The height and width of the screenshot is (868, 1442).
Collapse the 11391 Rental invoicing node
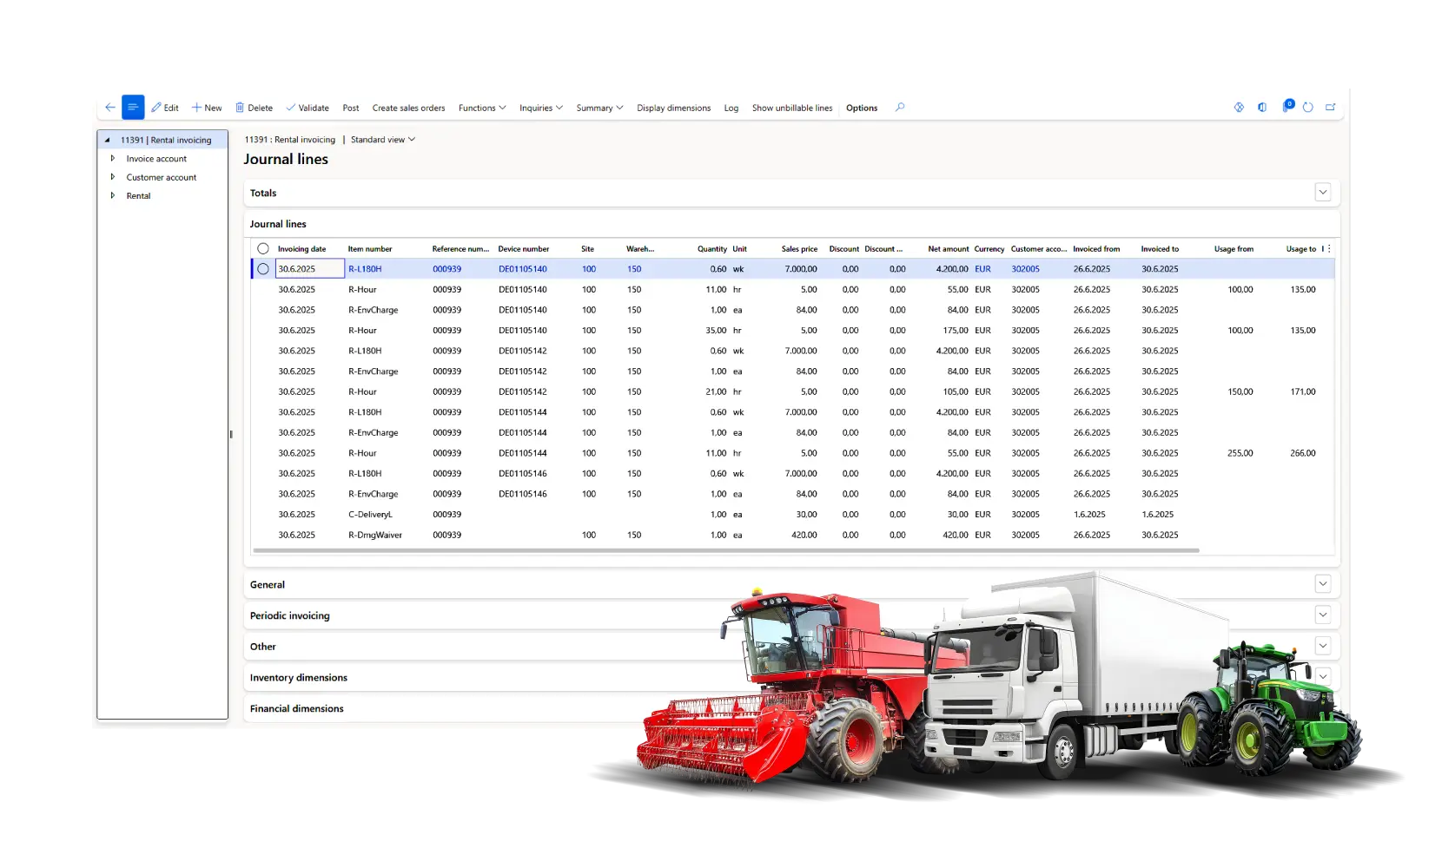[108, 140]
